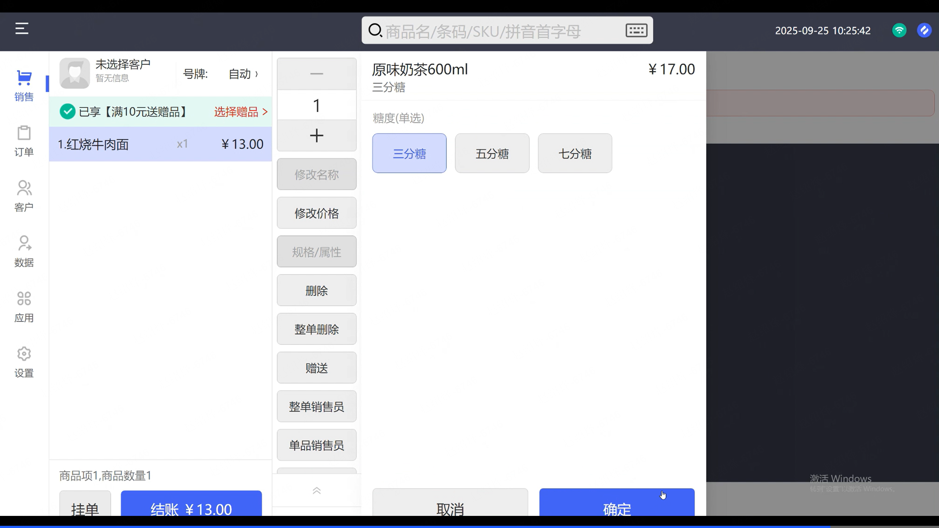This screenshot has width=939, height=528.
Task: Click the customer avatar placeholder
Action: [x=74, y=73]
